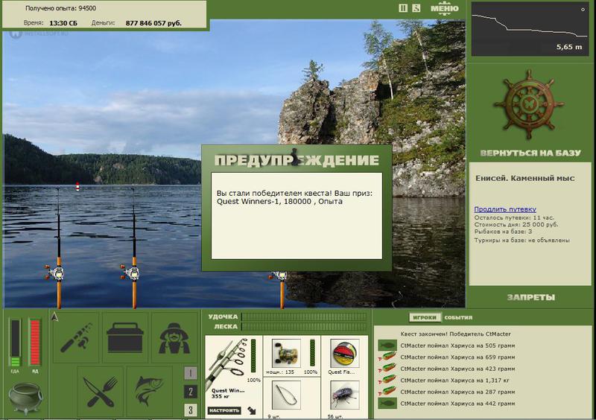
Task: Open the МЕНЮ menu
Action: pos(444,8)
